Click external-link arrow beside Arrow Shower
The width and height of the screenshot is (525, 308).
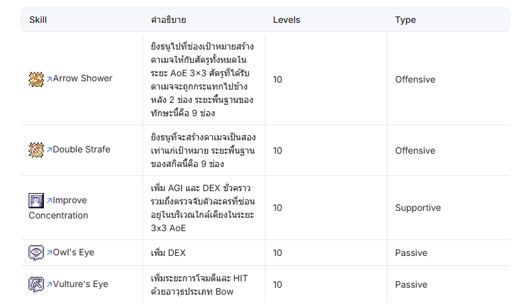(x=49, y=79)
